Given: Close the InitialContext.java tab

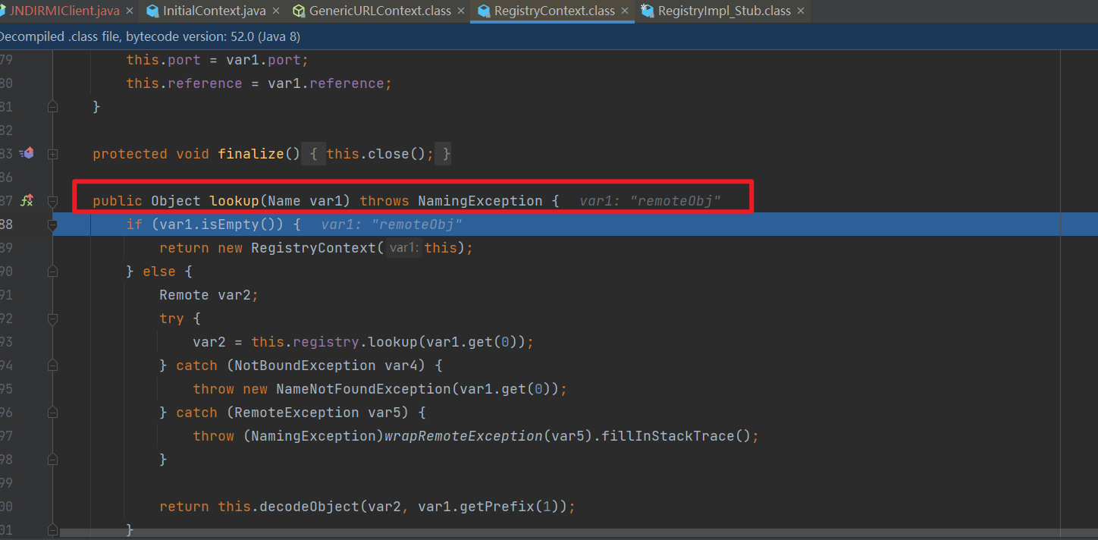Looking at the screenshot, I should (x=275, y=11).
